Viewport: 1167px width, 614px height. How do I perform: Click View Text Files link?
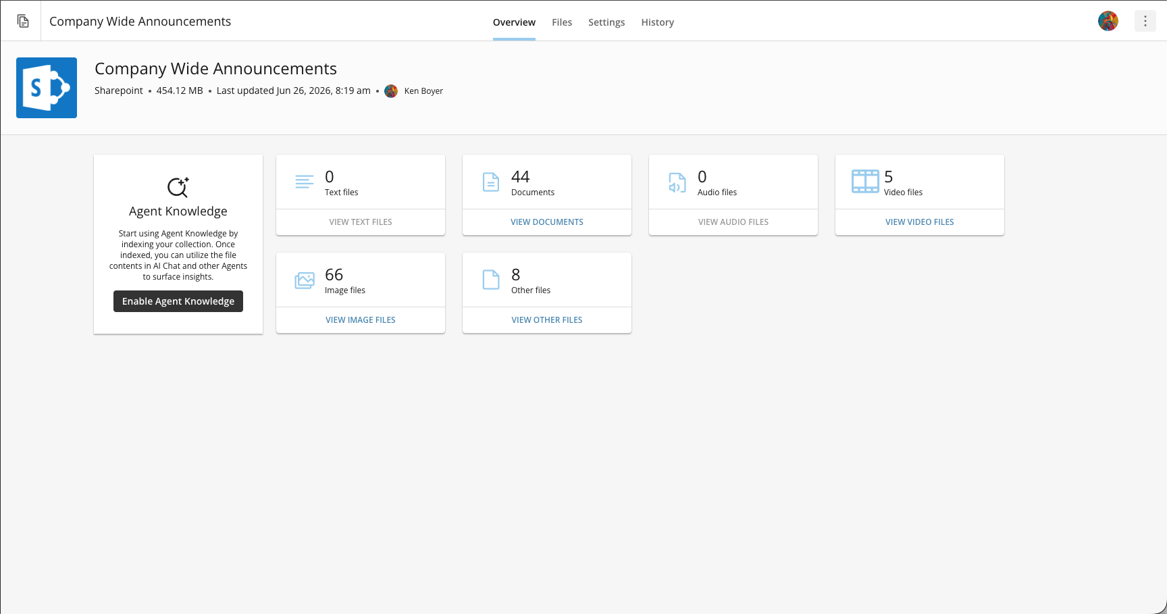tap(361, 222)
